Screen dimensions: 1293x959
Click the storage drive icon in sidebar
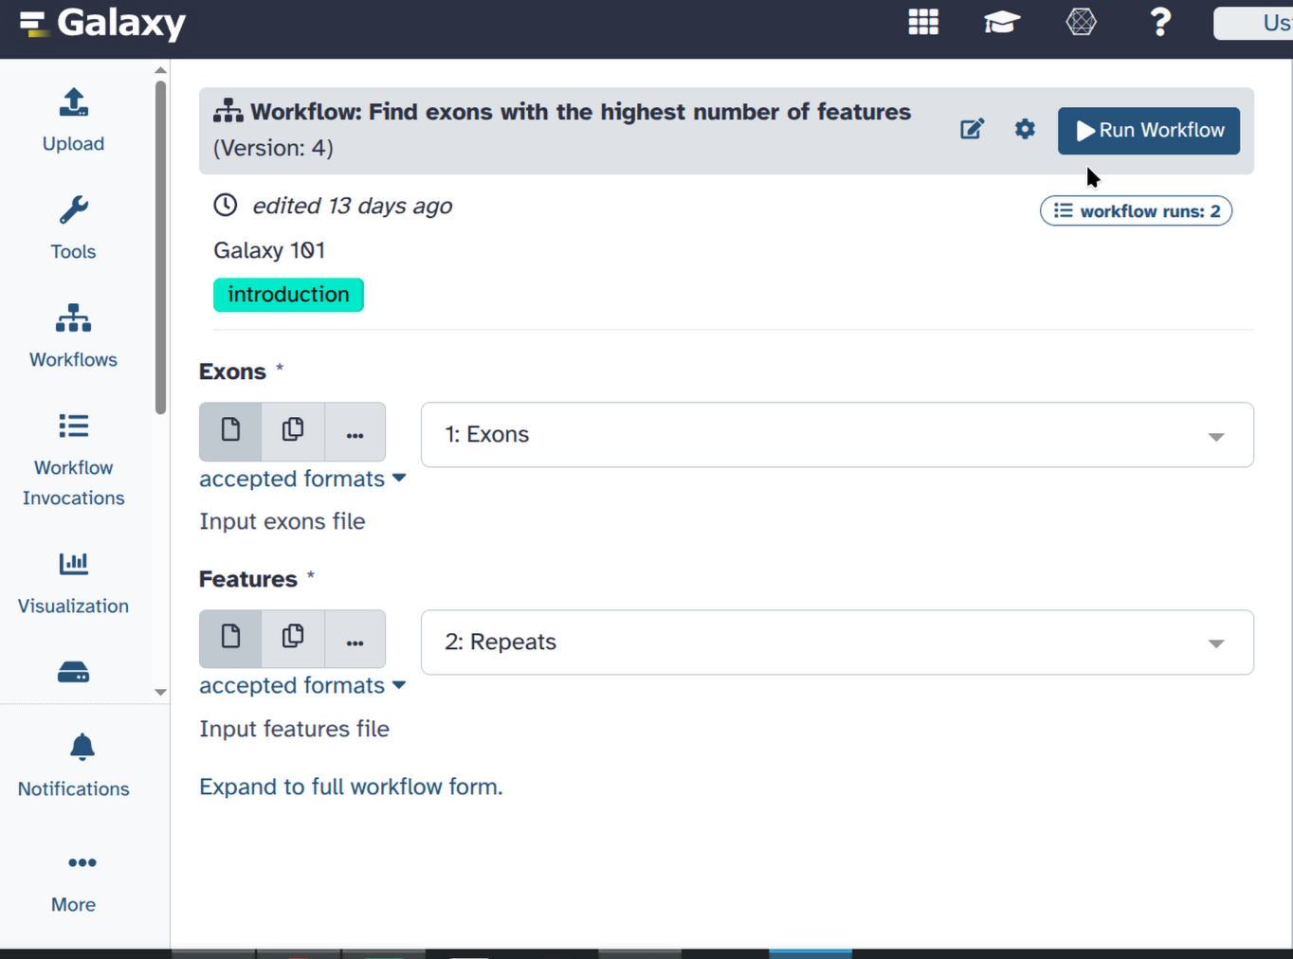click(x=73, y=673)
